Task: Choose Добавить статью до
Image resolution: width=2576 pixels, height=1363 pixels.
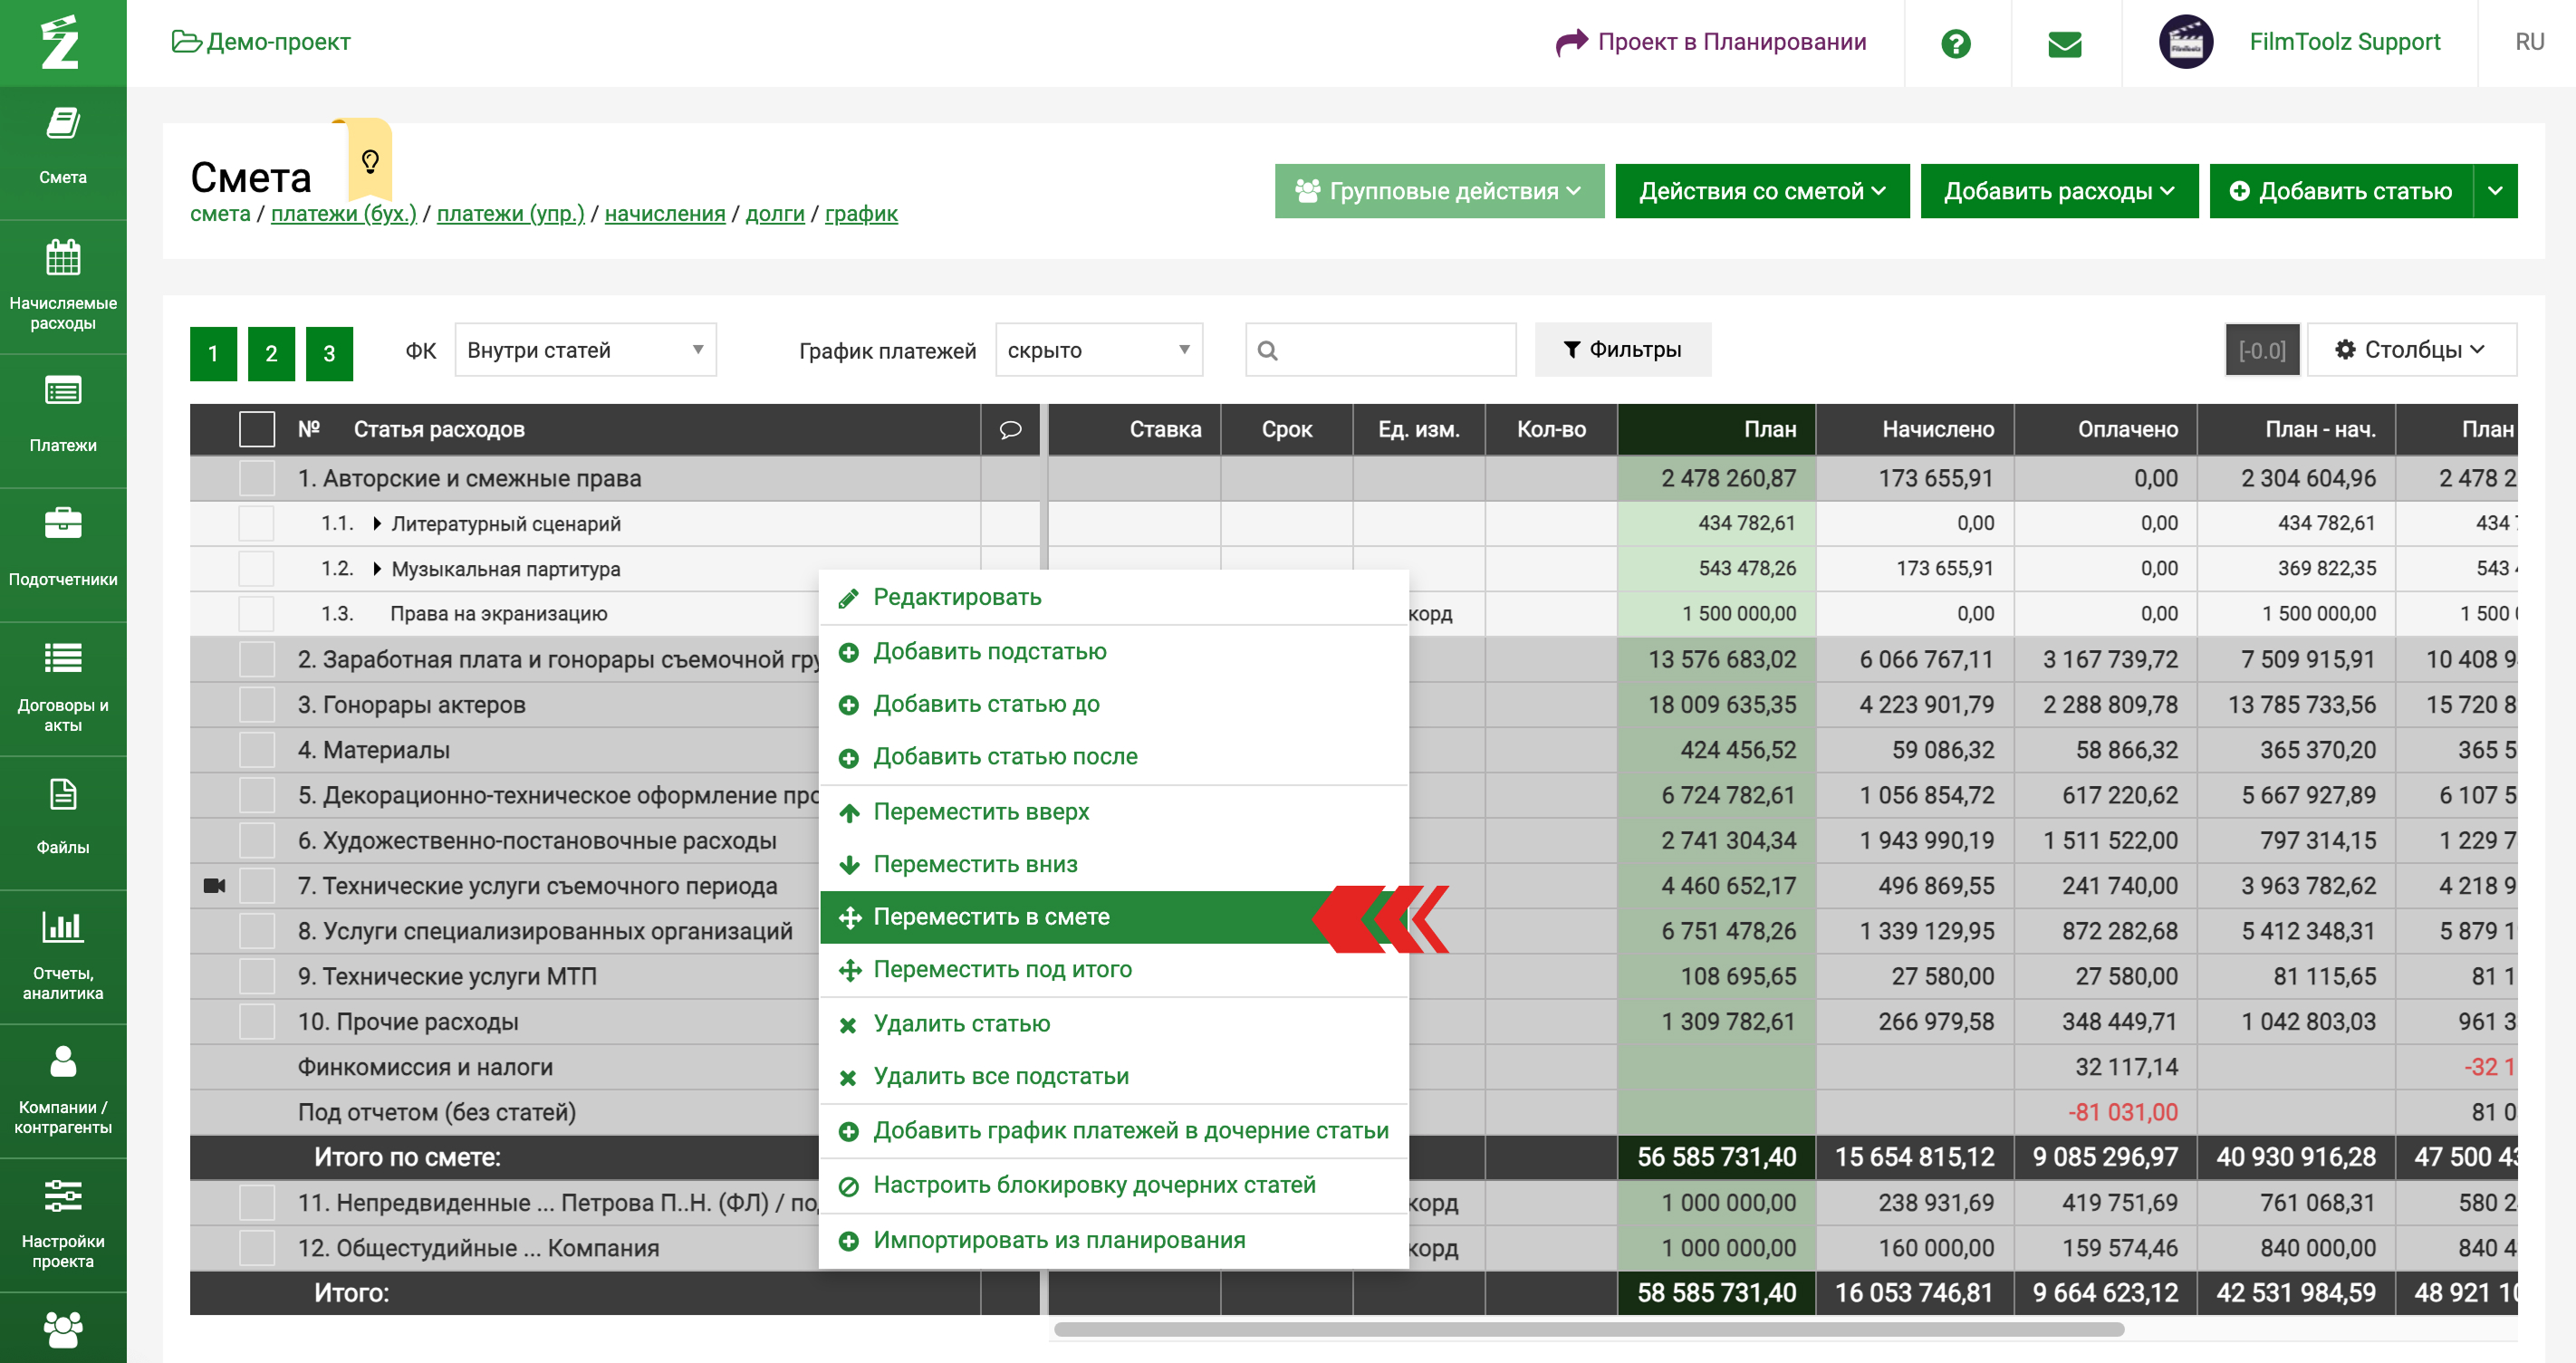Action: tap(1114, 705)
